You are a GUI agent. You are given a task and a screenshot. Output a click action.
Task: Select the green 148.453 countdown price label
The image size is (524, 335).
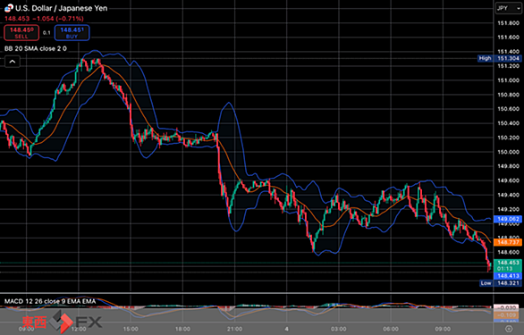[x=507, y=265]
